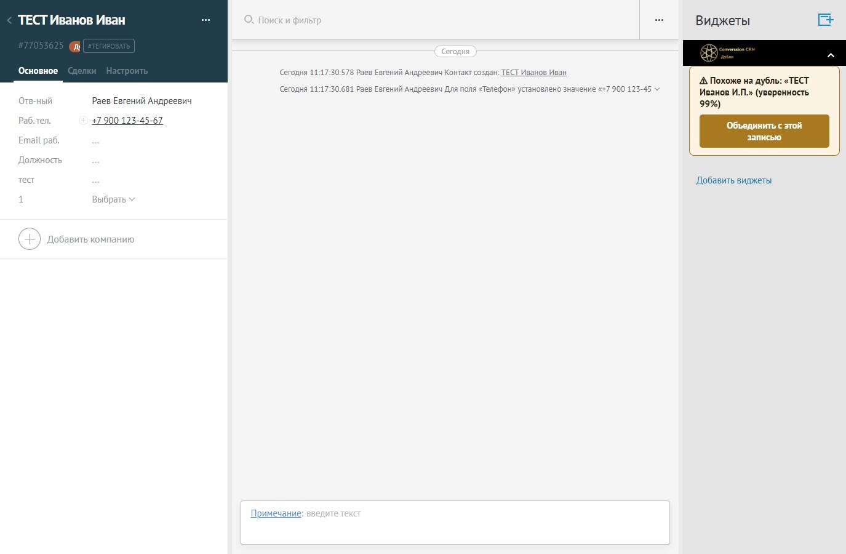Add another phone with the plus icon

coord(83,121)
